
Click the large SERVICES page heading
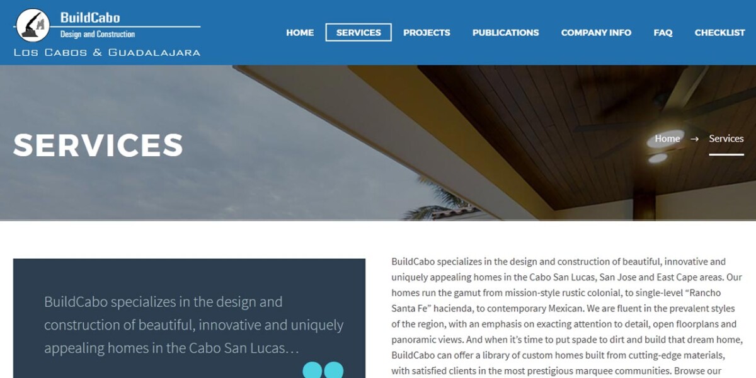[98, 145]
